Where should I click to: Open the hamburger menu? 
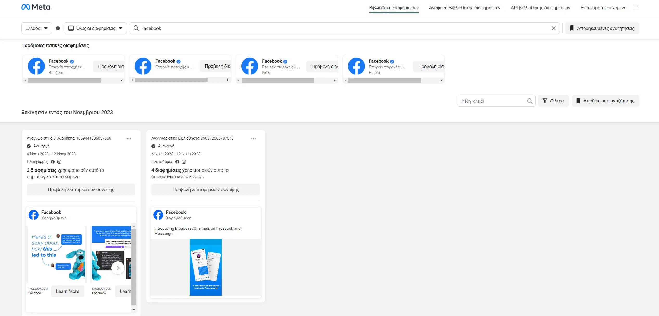636,8
